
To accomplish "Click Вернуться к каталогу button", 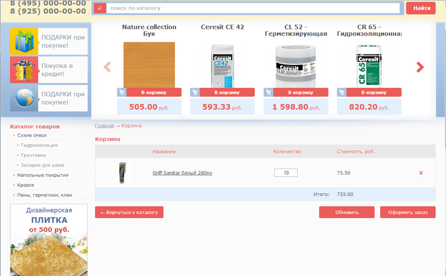I will pyautogui.click(x=129, y=212).
